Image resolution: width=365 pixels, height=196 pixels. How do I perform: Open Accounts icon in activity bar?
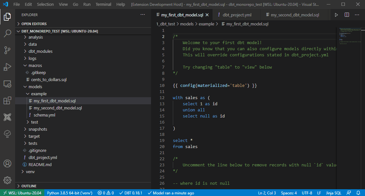pos(7,163)
